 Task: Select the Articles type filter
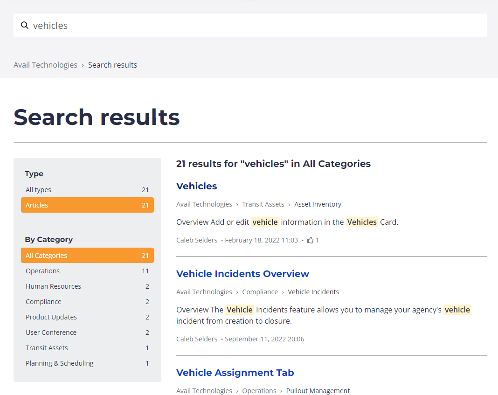click(x=87, y=205)
